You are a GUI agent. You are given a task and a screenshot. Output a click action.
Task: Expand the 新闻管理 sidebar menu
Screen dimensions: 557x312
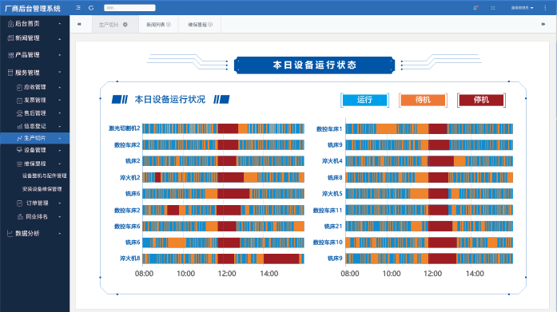35,38
